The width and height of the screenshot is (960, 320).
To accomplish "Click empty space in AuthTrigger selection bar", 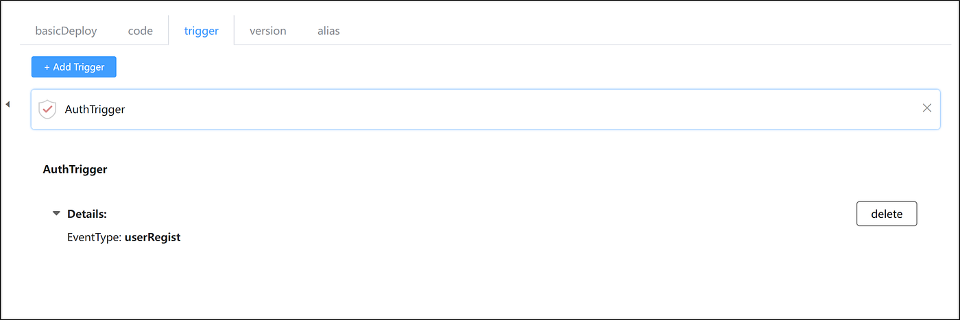I will 521,109.
